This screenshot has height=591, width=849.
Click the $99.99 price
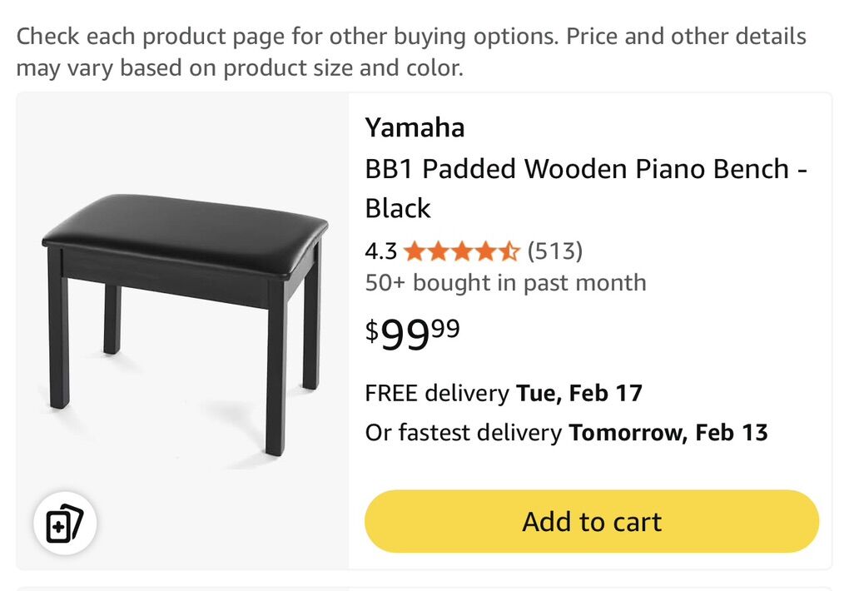412,334
